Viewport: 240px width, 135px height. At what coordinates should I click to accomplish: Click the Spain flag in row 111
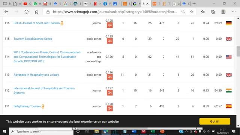(x=229, y=106)
